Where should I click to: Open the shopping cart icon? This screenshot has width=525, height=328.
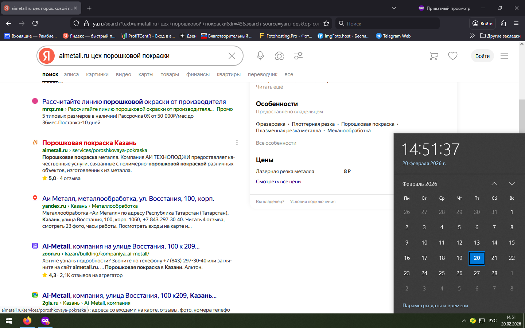[433, 56]
